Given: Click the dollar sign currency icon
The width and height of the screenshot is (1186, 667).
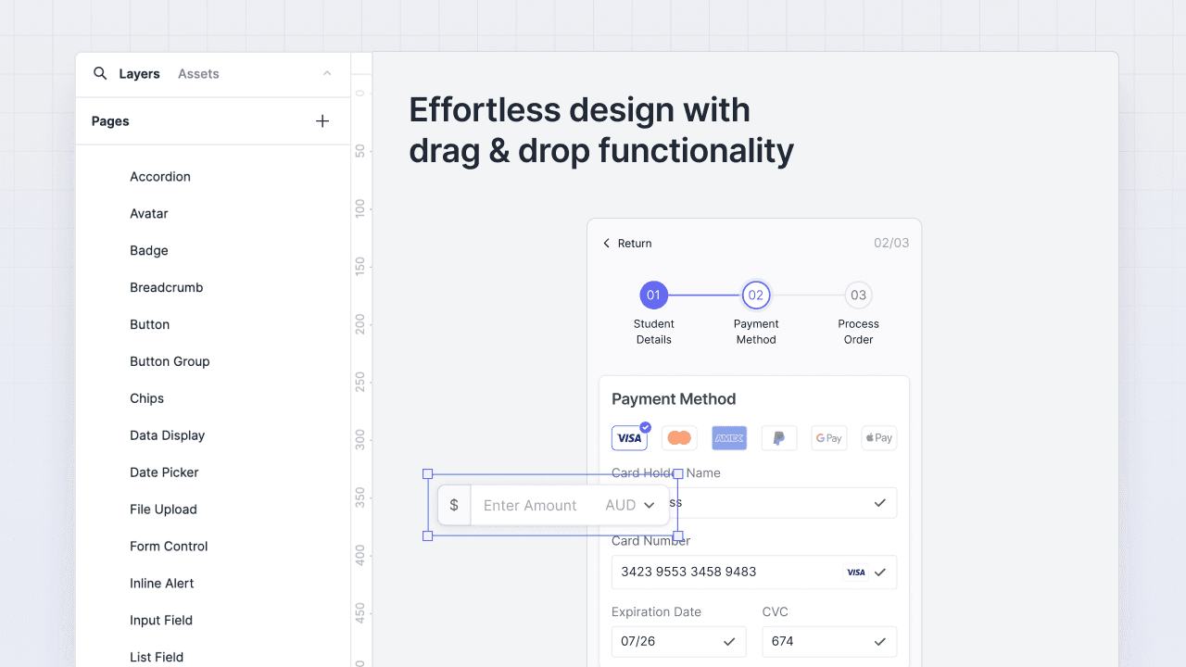Looking at the screenshot, I should (x=454, y=505).
